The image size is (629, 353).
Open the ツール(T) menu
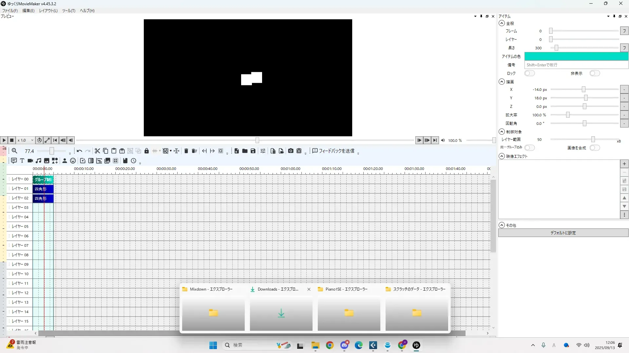pyautogui.click(x=68, y=11)
